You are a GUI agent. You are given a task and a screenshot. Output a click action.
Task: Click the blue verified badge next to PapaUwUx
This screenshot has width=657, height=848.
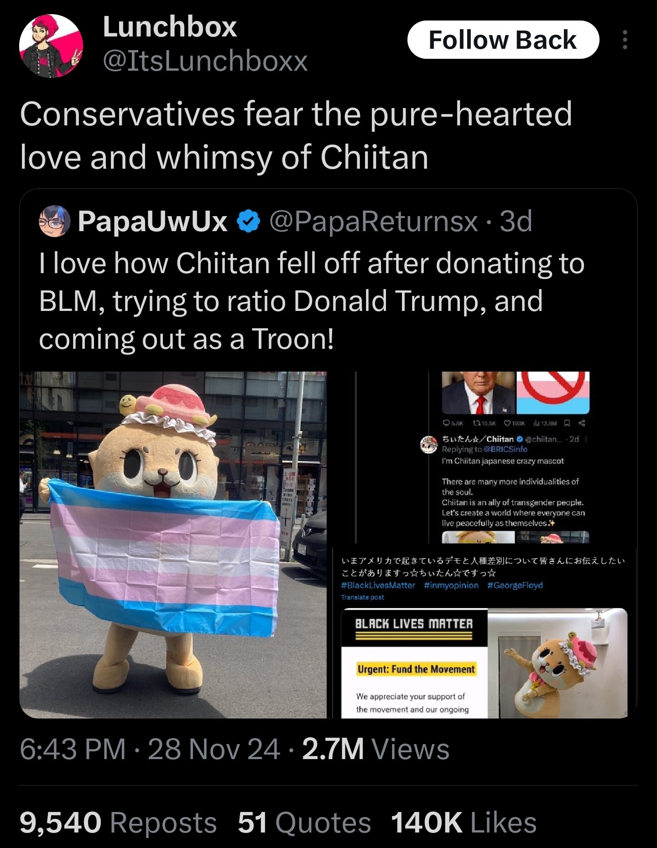click(x=248, y=222)
